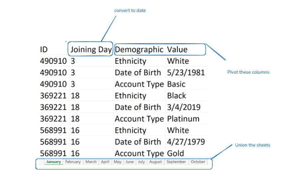Open the May sheet tab
Image resolution: width=287 pixels, height=186 pixels.
coord(117,162)
